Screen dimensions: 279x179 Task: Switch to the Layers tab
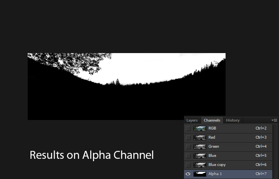pyautogui.click(x=192, y=120)
